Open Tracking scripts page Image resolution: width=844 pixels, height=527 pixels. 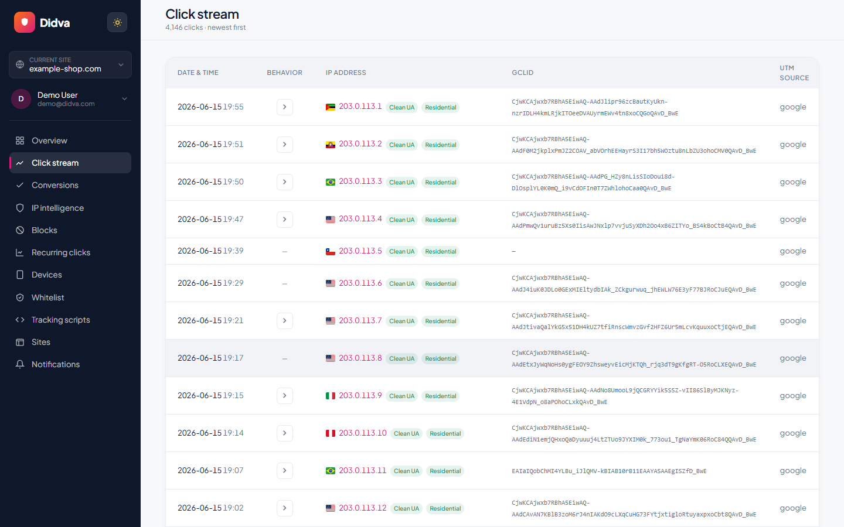pyautogui.click(x=70, y=320)
